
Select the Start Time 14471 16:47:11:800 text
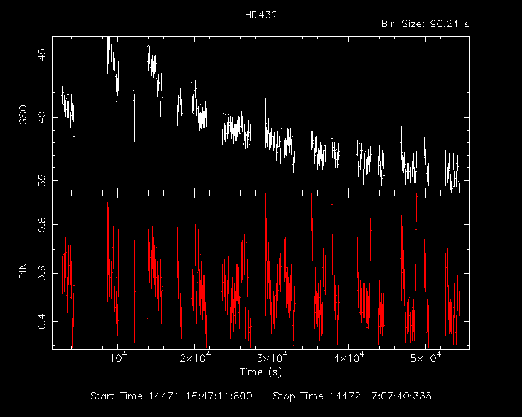tap(171, 396)
